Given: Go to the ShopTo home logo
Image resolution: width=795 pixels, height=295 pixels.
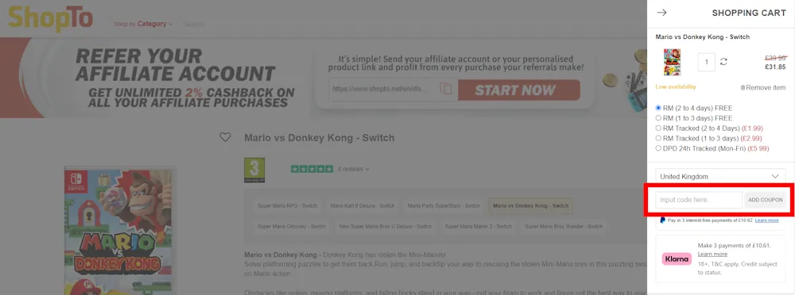Looking at the screenshot, I should 50,19.
